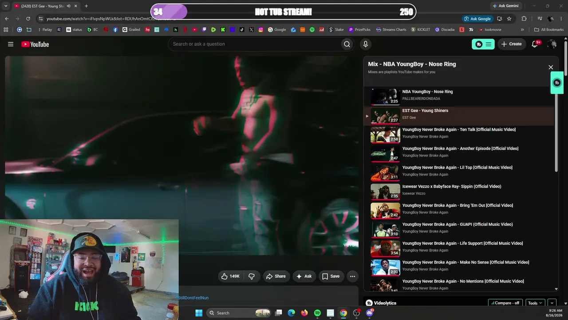This screenshot has height=320, width=568.
Task: Open Task View on the taskbar
Action: [x=278, y=313]
